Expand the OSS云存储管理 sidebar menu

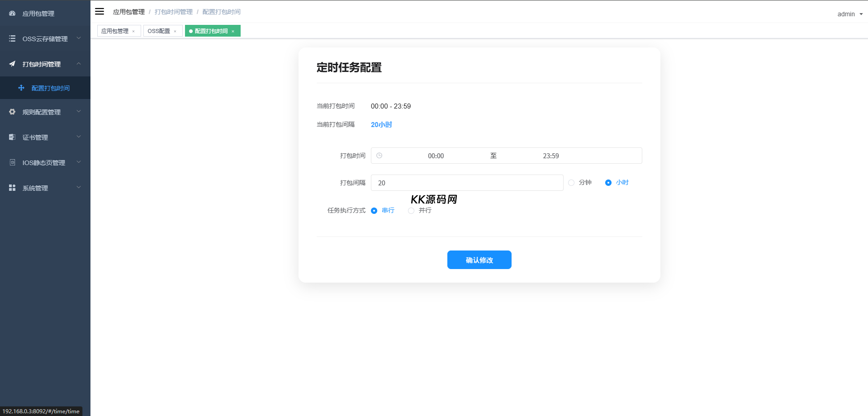coord(45,39)
